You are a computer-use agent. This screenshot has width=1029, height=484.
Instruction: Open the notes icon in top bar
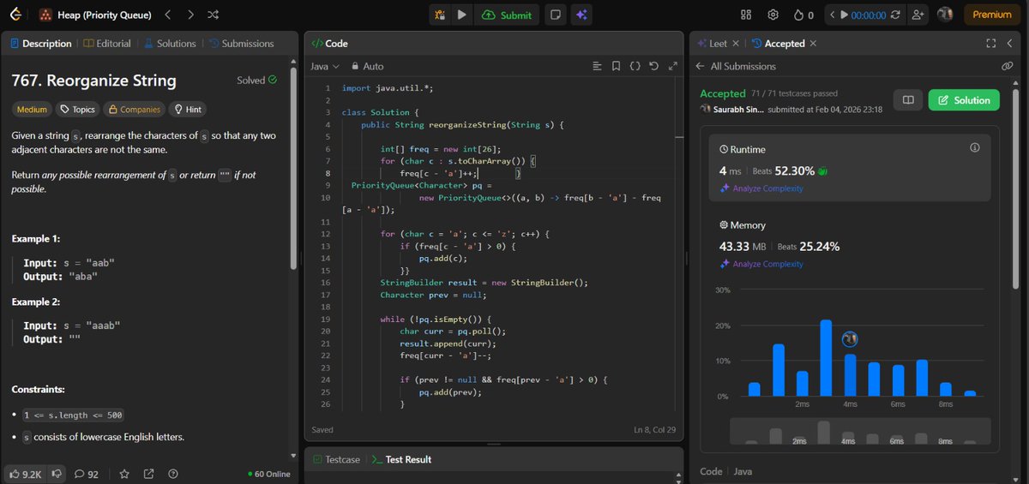557,15
